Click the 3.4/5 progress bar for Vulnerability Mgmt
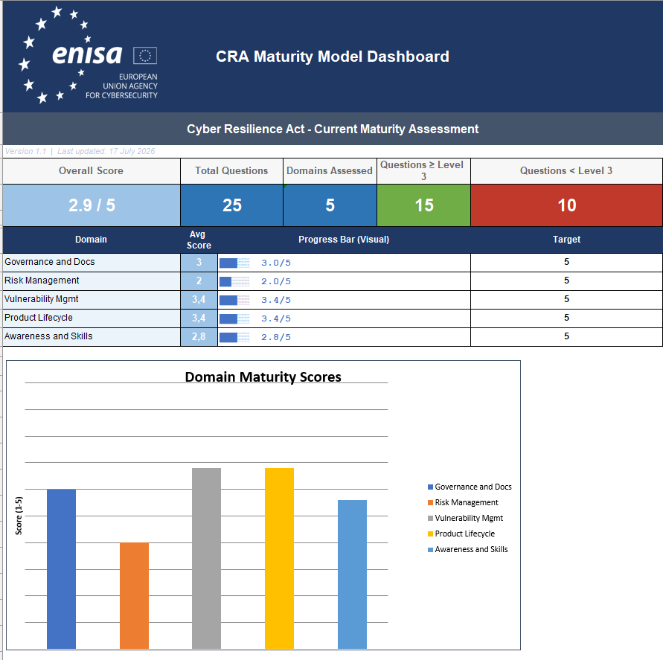The width and height of the screenshot is (663, 660). coord(344,300)
